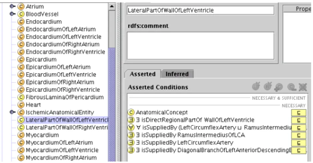Expand the Atrium class node
The width and height of the screenshot is (313, 163).
coord(12,6)
